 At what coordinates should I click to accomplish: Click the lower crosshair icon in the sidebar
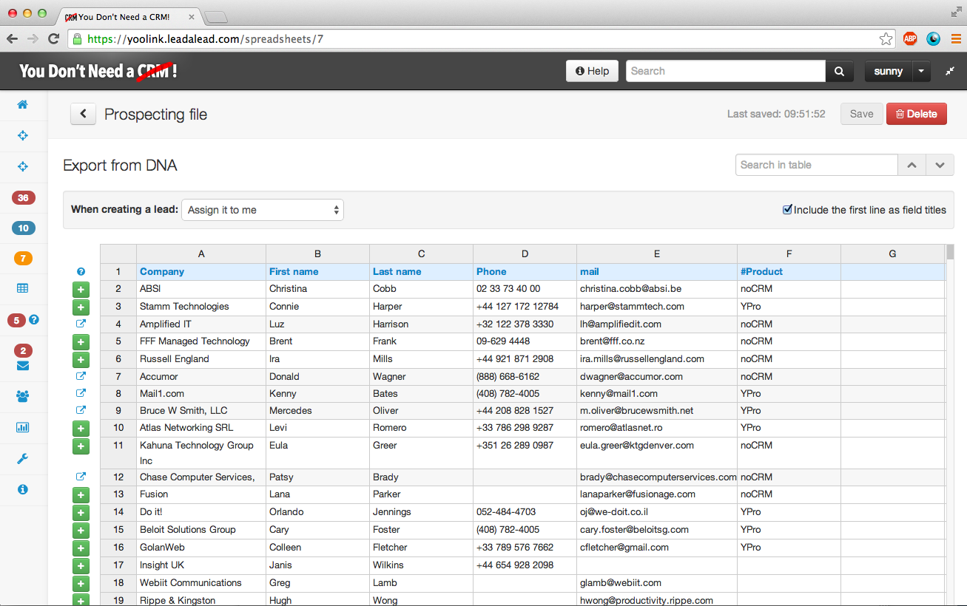coord(23,166)
